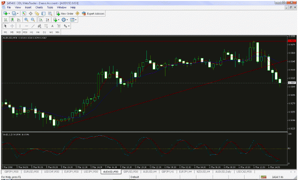Toggle the Expert Advisors button
This screenshot has height=180, width=298.
pos(93,14)
